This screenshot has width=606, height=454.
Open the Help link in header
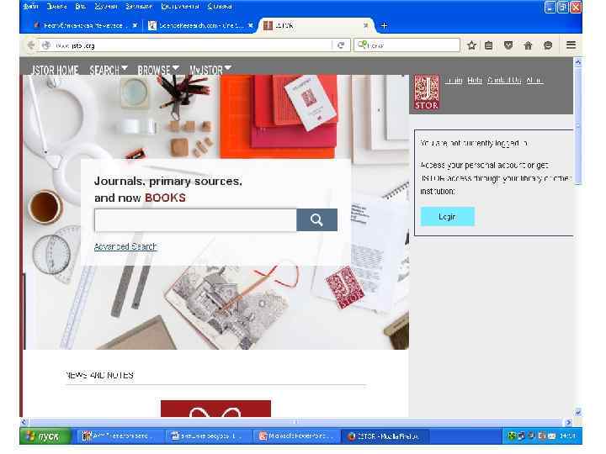pyautogui.click(x=475, y=80)
